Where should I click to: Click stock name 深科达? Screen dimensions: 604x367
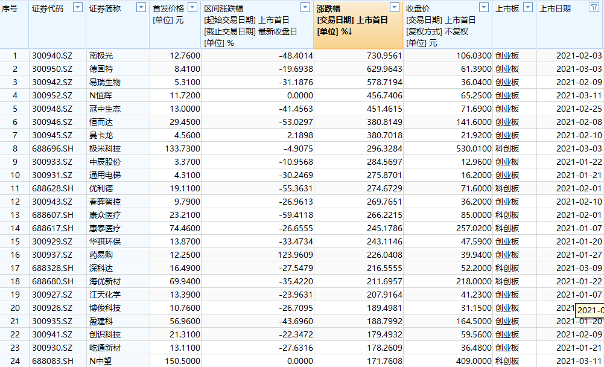point(101,269)
